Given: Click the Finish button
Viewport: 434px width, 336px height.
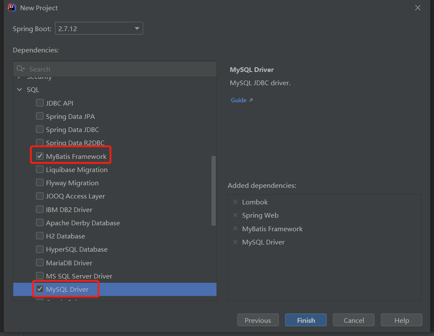Looking at the screenshot, I should point(306,320).
